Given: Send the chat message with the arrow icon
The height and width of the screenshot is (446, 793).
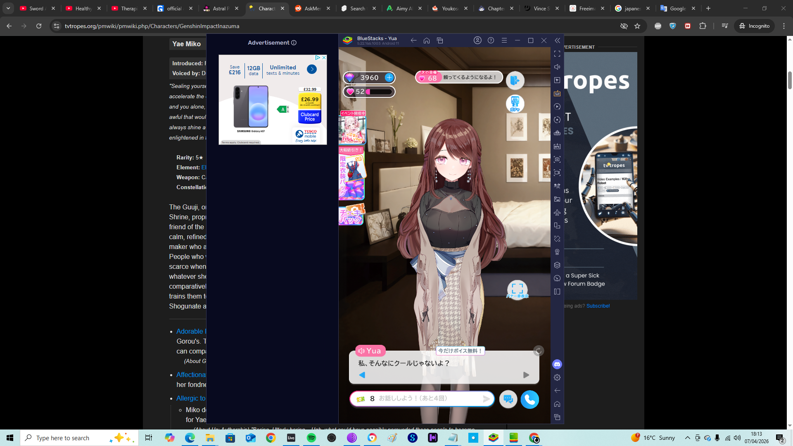Looking at the screenshot, I should (487, 399).
